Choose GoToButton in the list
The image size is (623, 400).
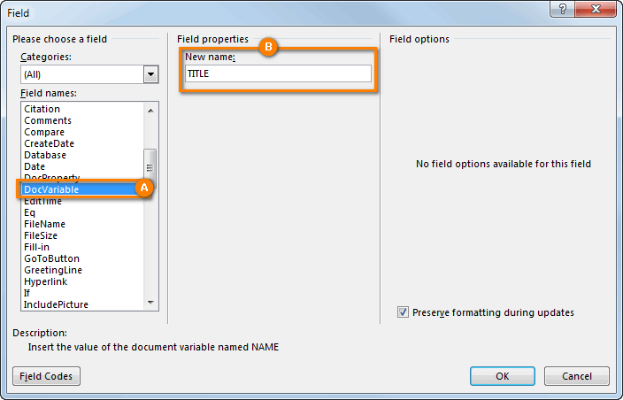pyautogui.click(x=51, y=258)
